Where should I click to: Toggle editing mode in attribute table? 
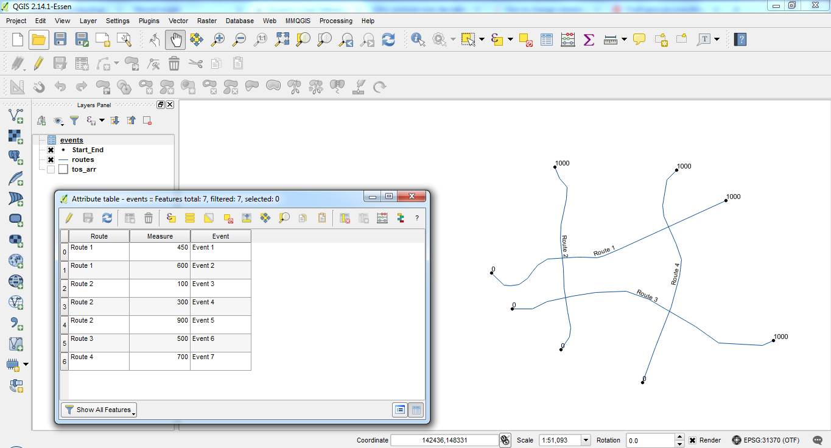click(69, 218)
